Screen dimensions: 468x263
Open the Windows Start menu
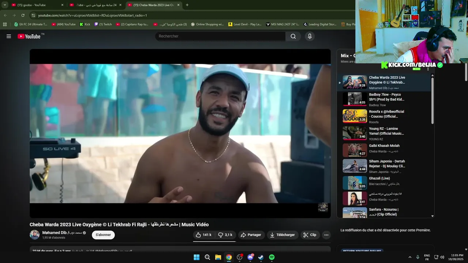tap(196, 257)
